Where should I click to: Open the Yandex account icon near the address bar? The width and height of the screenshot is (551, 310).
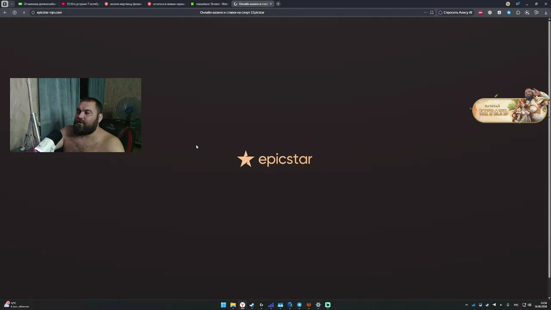15,12
